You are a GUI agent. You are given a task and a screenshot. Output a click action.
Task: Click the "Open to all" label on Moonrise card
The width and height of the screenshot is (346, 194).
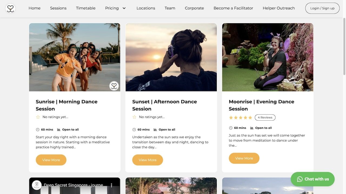pyautogui.click(x=264, y=128)
